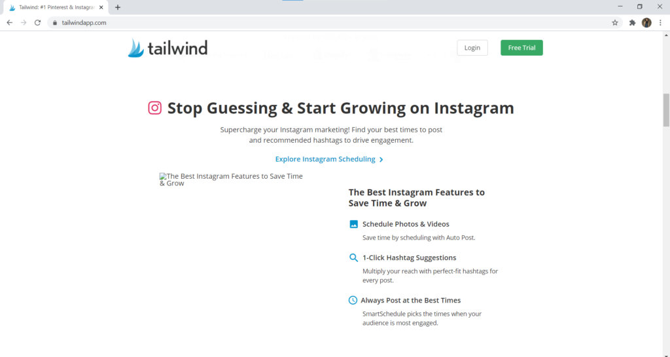Click the SmartSchedule picks the times description
Viewport: 670px width, 357px height.
[x=422, y=318]
